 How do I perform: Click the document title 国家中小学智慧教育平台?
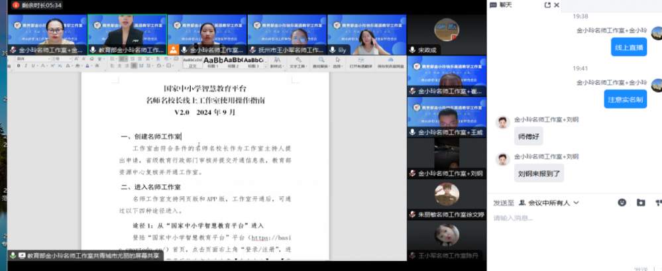pos(205,89)
